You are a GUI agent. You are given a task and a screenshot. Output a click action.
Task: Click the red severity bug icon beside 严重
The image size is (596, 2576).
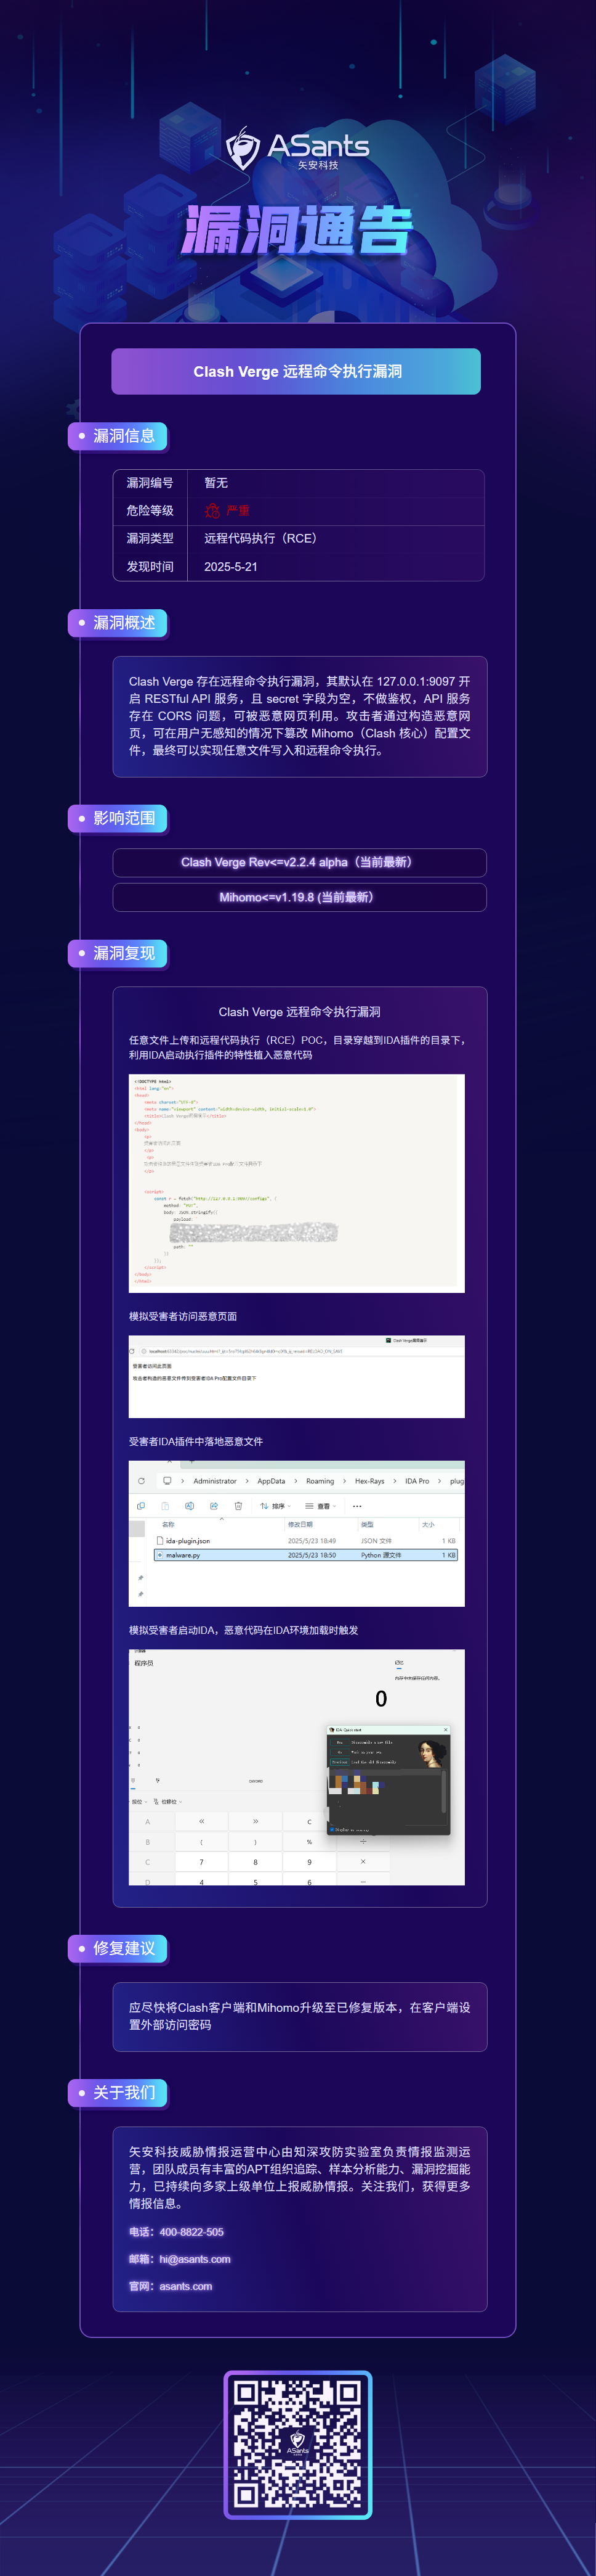(212, 511)
